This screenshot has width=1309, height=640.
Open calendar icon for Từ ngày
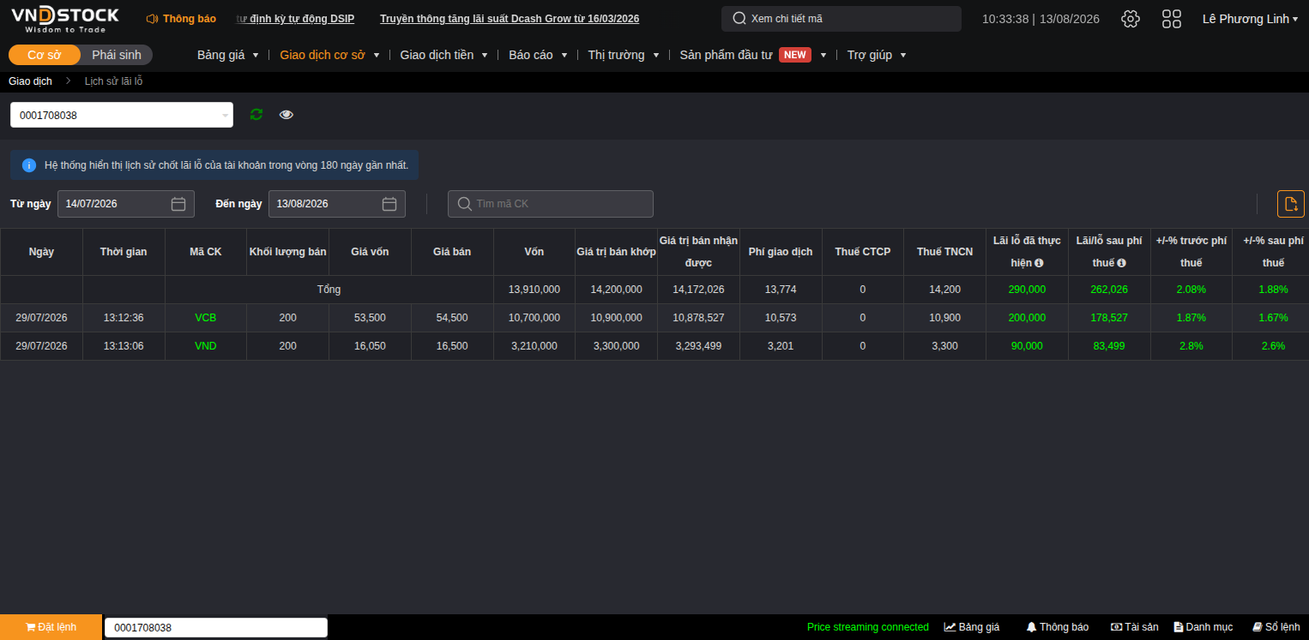[178, 204]
